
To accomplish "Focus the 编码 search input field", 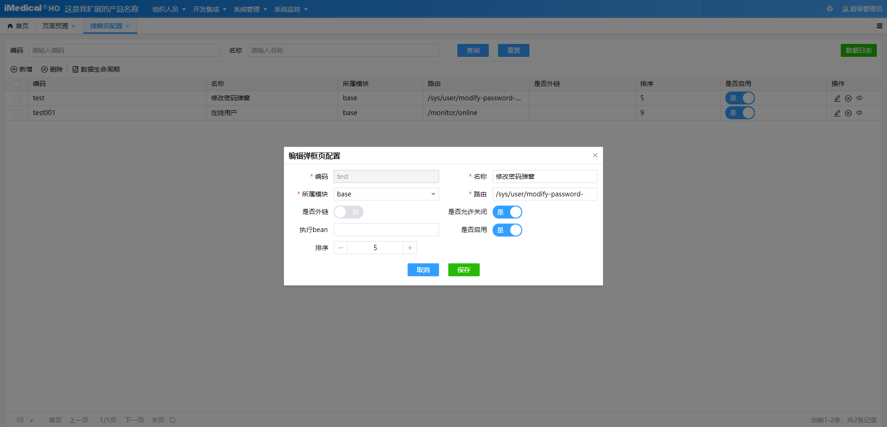I will (124, 50).
